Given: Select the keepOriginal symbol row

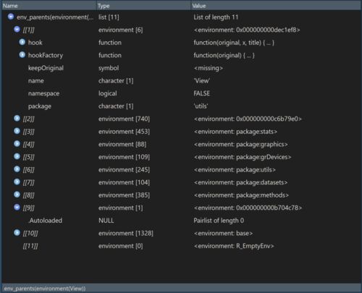Looking at the screenshot, I should (x=181, y=68).
